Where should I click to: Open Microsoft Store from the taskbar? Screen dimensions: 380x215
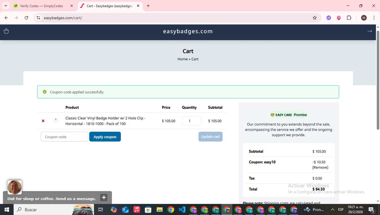(148, 210)
